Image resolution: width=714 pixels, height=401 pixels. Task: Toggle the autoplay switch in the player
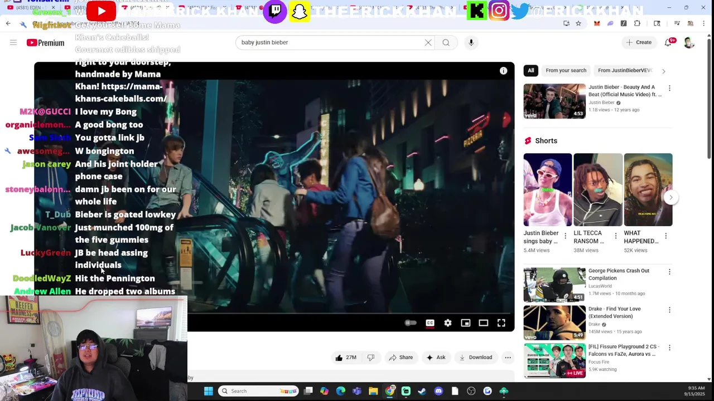click(x=410, y=323)
